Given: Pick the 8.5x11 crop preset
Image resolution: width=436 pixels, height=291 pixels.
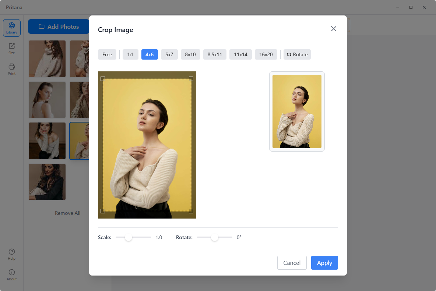Looking at the screenshot, I should tap(215, 54).
